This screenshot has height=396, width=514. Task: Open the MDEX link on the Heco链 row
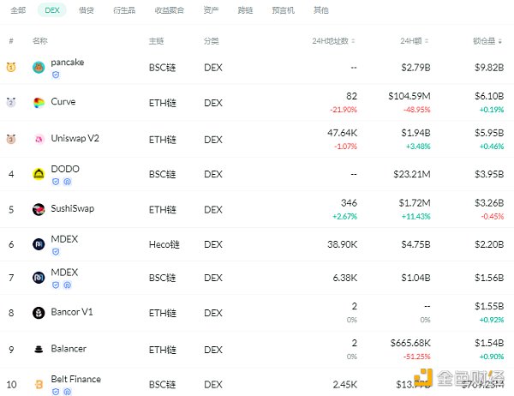coord(64,237)
